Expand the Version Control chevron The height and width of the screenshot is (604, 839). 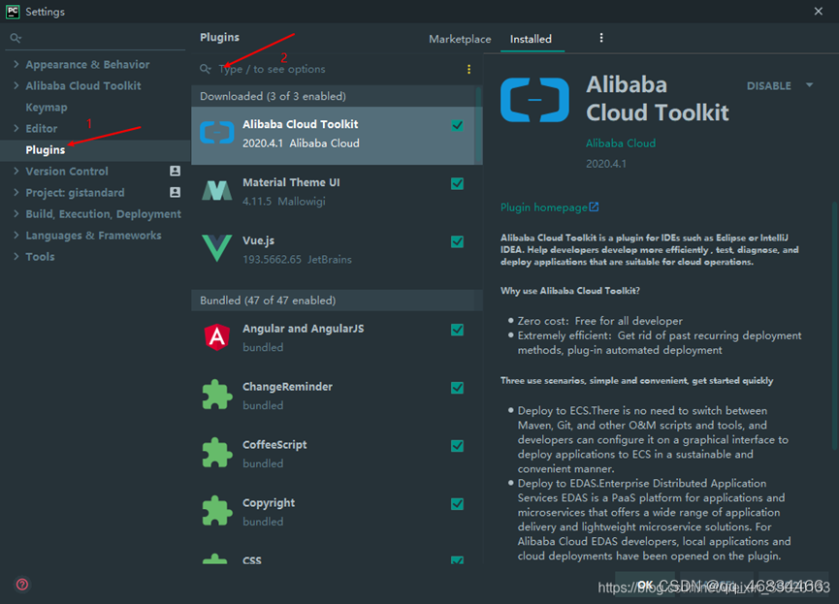pos(16,172)
